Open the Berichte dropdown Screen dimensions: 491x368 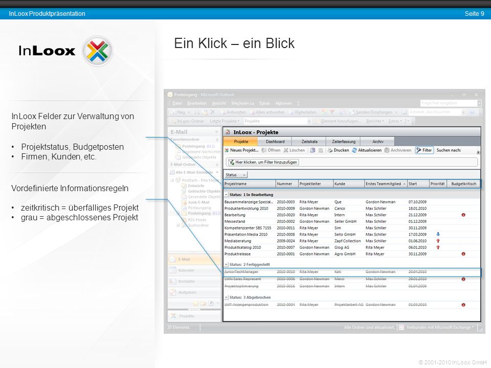(x=375, y=121)
